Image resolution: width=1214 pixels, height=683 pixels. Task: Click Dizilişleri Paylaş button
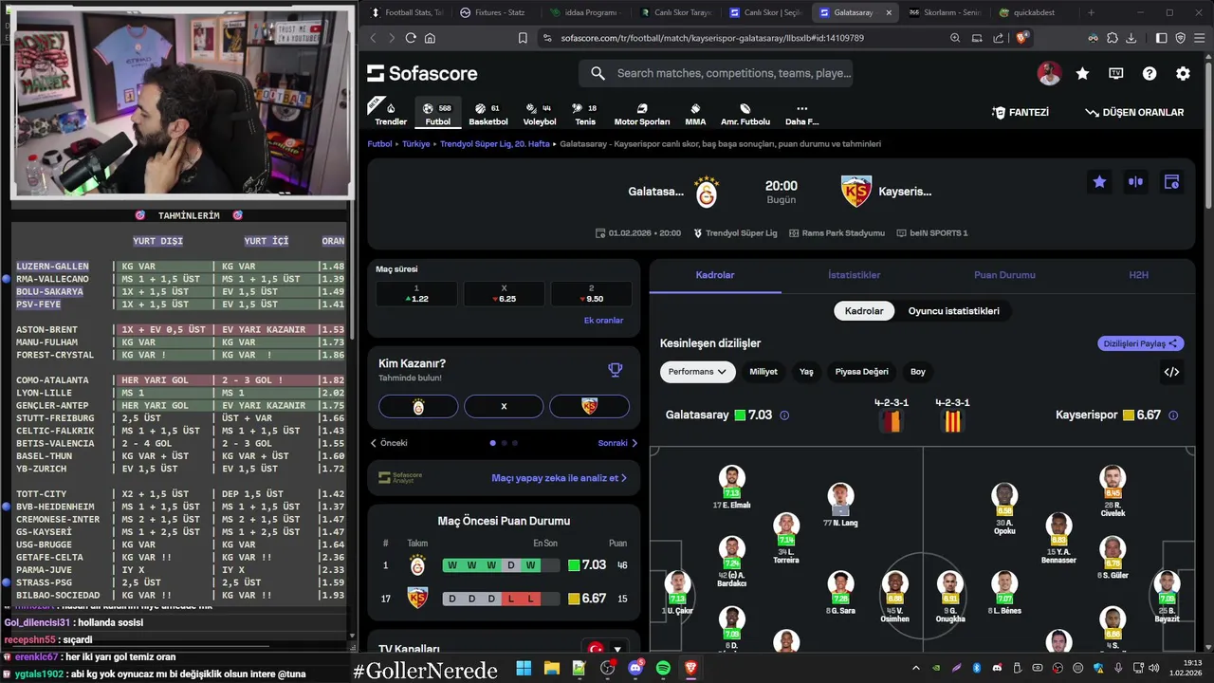pyautogui.click(x=1141, y=343)
